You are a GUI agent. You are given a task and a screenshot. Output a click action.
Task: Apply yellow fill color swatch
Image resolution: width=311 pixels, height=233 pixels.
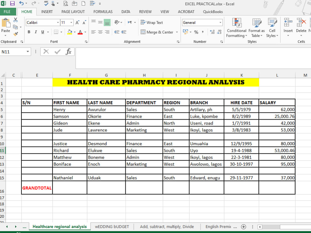pos(70,32)
